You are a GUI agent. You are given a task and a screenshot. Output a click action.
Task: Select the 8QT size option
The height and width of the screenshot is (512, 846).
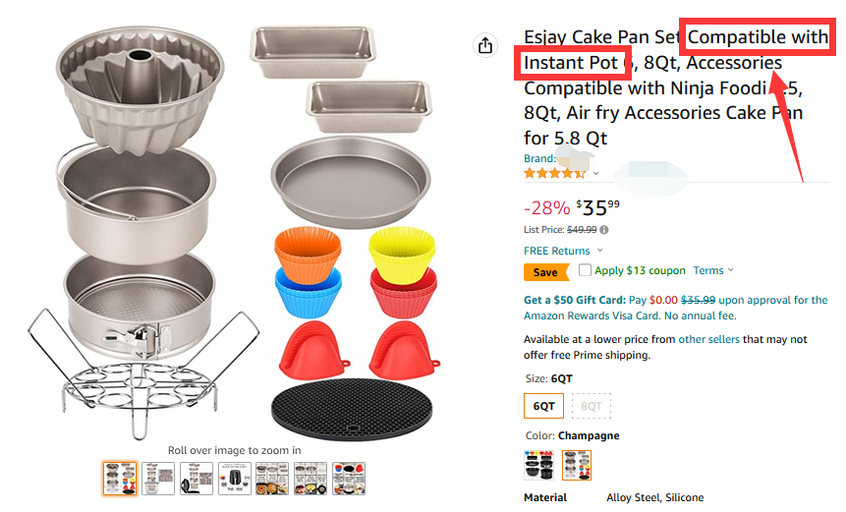(591, 405)
